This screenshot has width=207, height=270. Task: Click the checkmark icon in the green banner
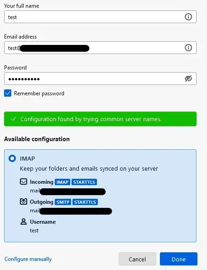[13, 119]
